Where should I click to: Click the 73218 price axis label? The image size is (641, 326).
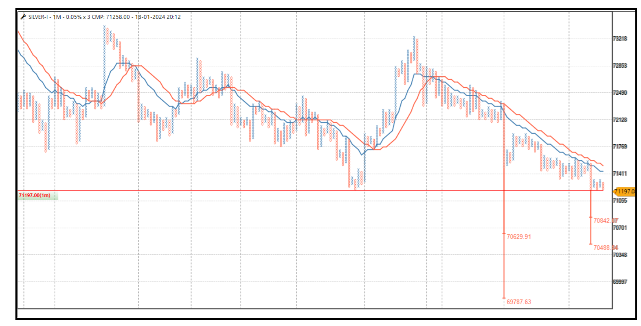(x=620, y=39)
